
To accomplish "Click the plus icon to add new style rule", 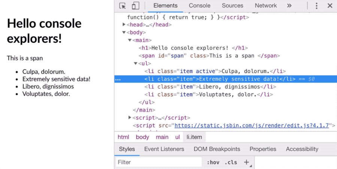I will [x=246, y=162].
